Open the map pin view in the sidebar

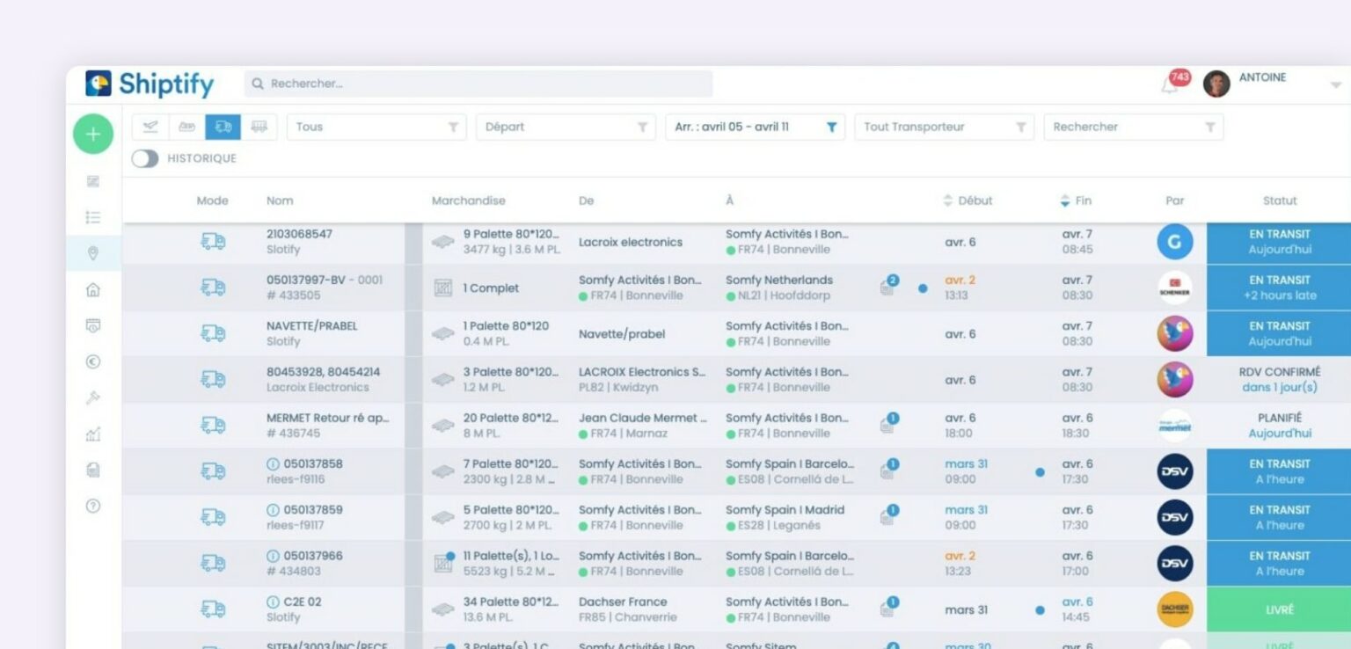[93, 253]
